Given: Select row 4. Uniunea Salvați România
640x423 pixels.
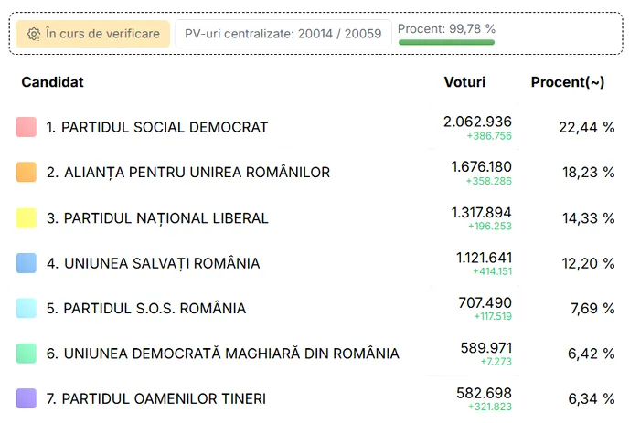Looking at the screenshot, I should pos(316,263).
